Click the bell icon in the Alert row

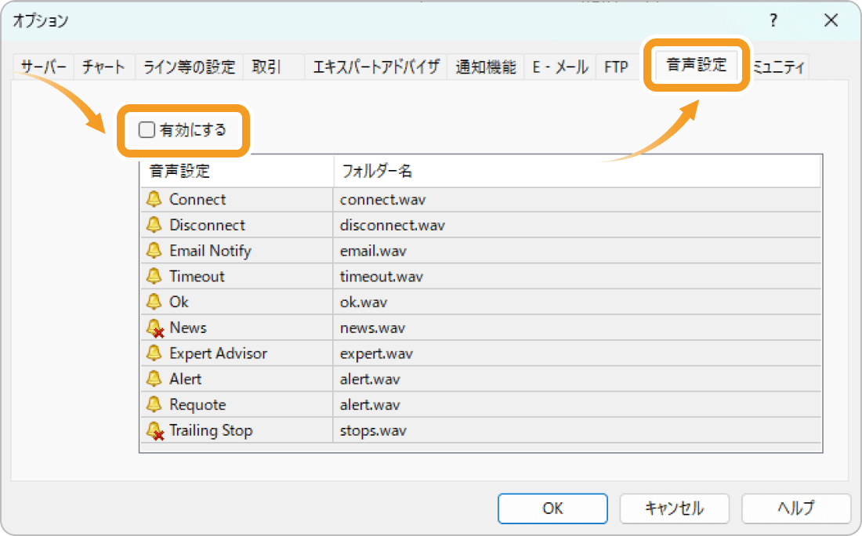point(154,378)
